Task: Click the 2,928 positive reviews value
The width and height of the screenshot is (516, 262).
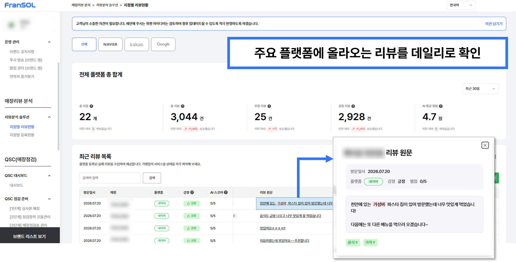Action: pyautogui.click(x=352, y=117)
